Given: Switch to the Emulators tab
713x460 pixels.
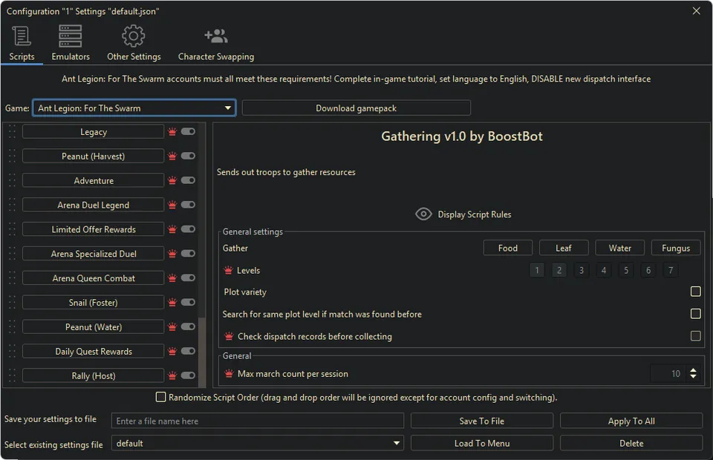Looking at the screenshot, I should pos(71,44).
